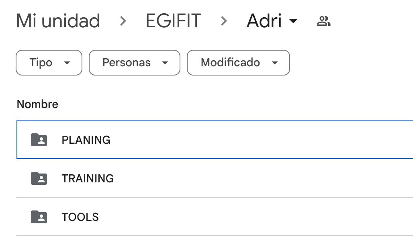
Task: Go to Mi unidad in breadcrumb
Action: coord(58,21)
